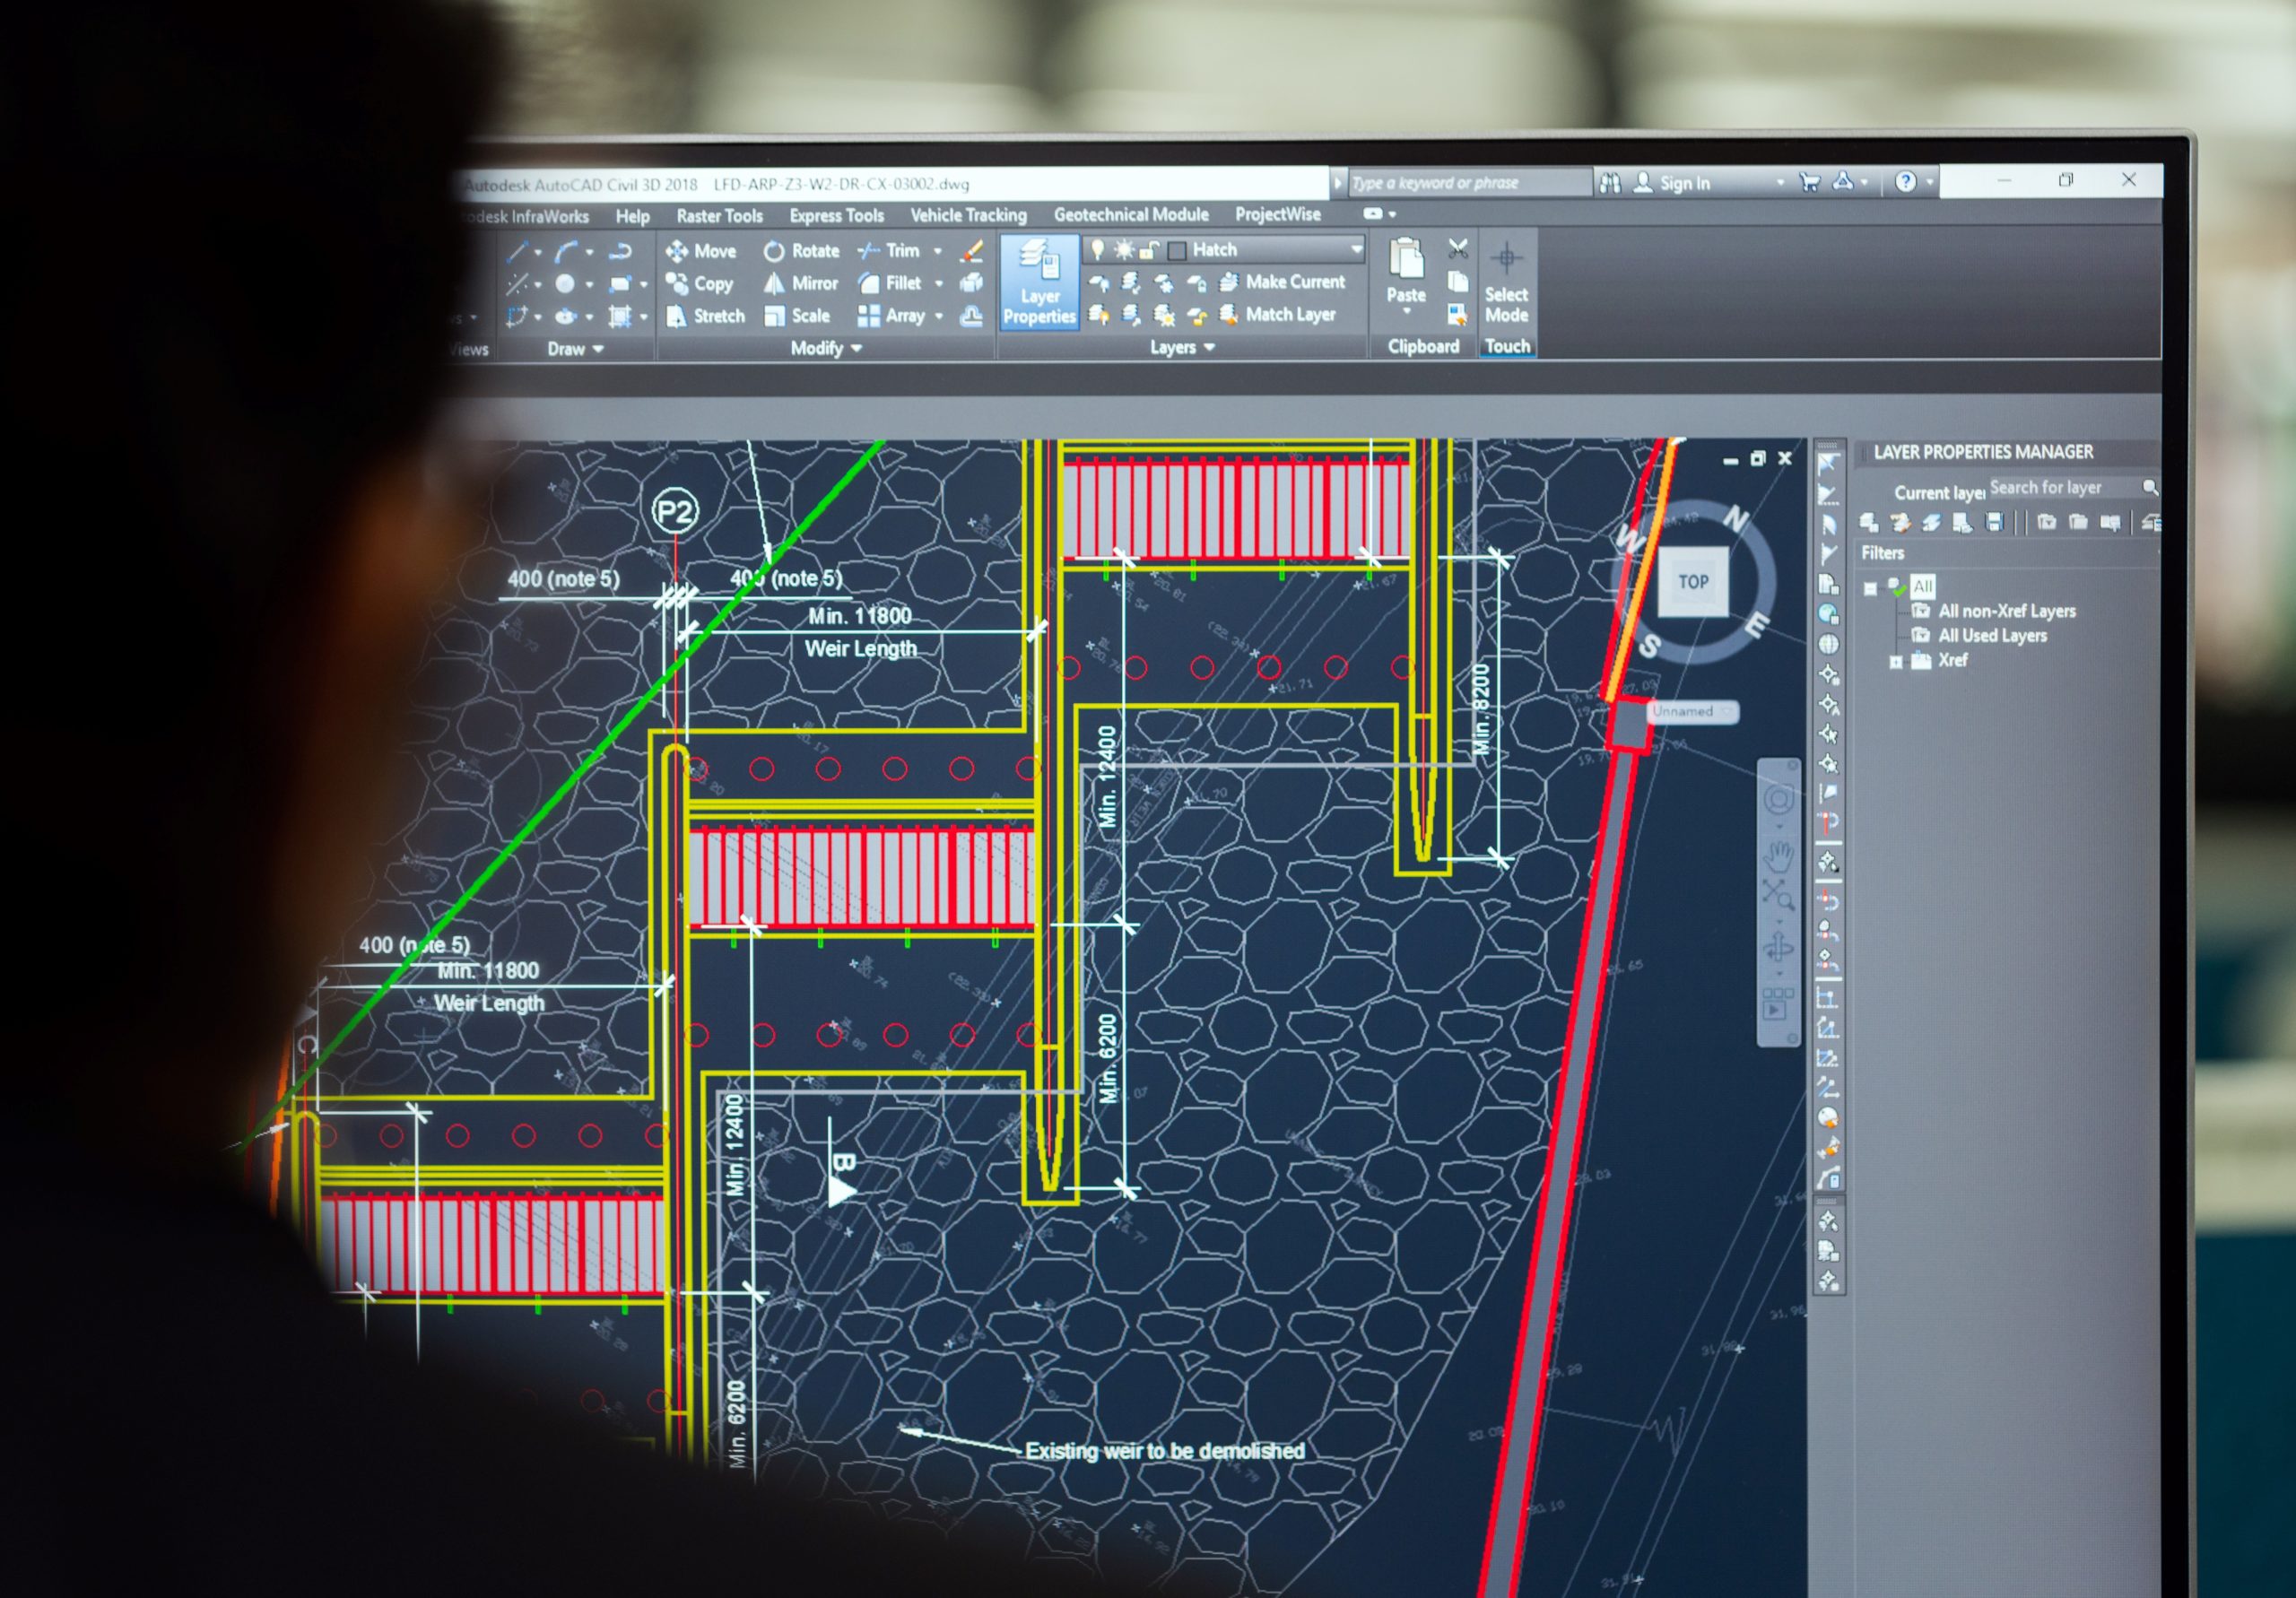Open the Layer Properties panel button
Viewport: 2296px width, 1598px height.
click(x=1039, y=282)
